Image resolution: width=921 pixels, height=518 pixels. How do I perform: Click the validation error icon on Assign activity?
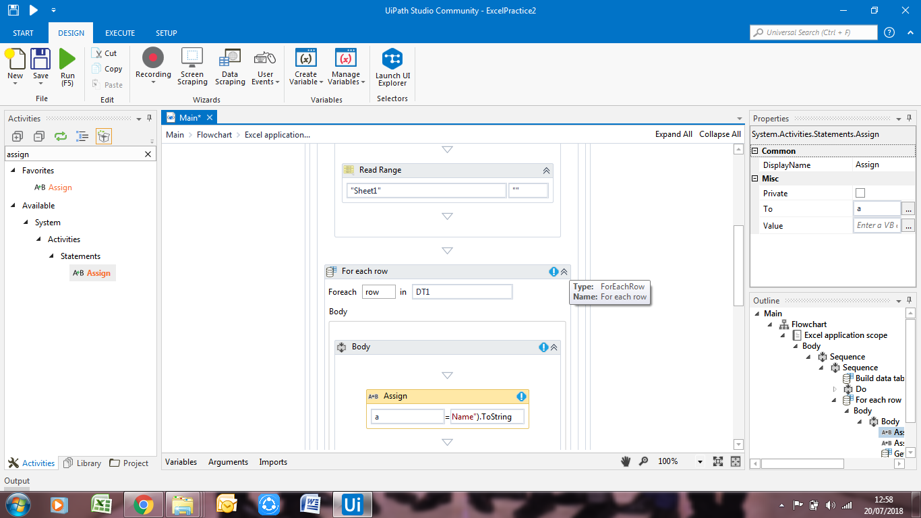point(521,397)
